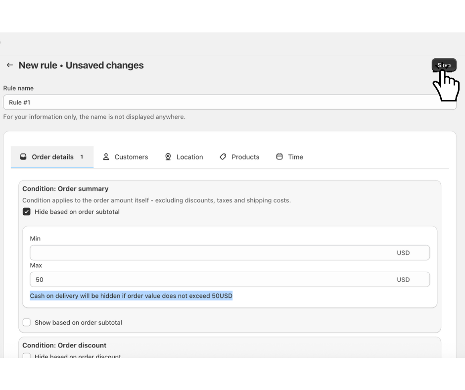The width and height of the screenshot is (465, 390).
Task: Click the back arrow beside New rule
Action: tap(9, 65)
